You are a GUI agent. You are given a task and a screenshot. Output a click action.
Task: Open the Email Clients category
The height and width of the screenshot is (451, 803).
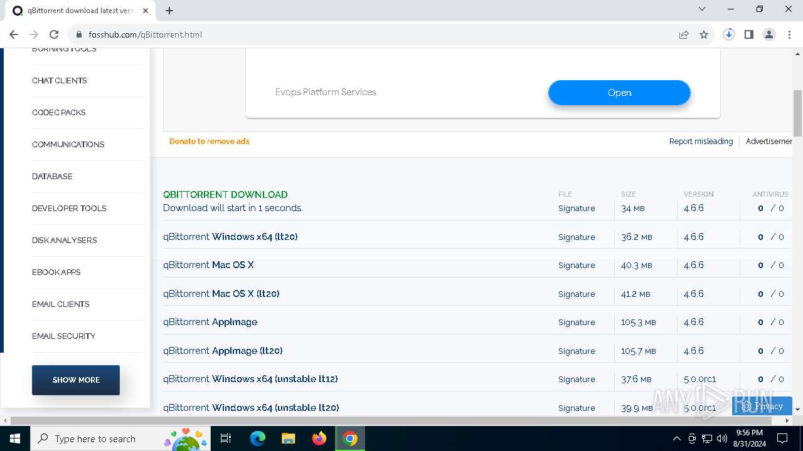click(x=61, y=304)
